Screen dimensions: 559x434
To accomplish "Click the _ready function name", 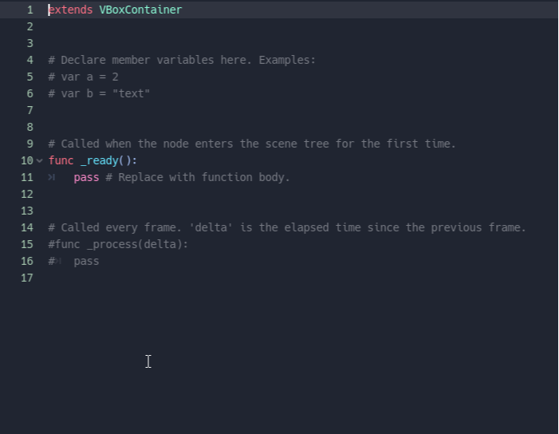I will point(99,160).
